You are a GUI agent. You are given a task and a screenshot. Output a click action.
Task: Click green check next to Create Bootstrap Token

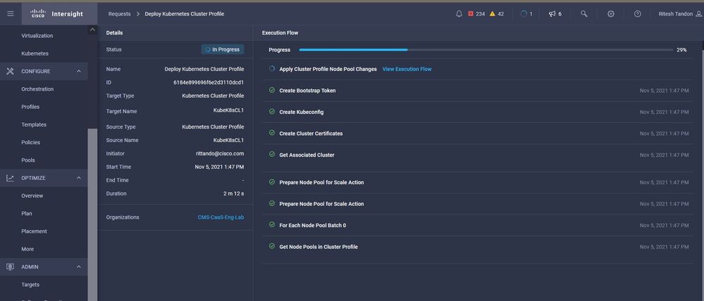(x=271, y=90)
